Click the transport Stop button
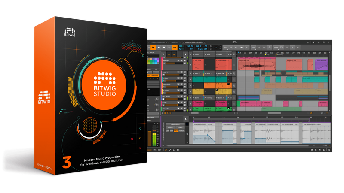 click(159, 48)
